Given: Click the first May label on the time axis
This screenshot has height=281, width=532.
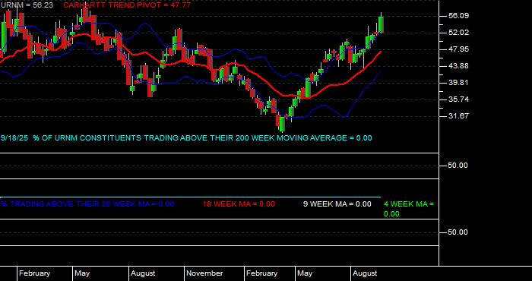Looking at the screenshot, I should click(82, 273).
